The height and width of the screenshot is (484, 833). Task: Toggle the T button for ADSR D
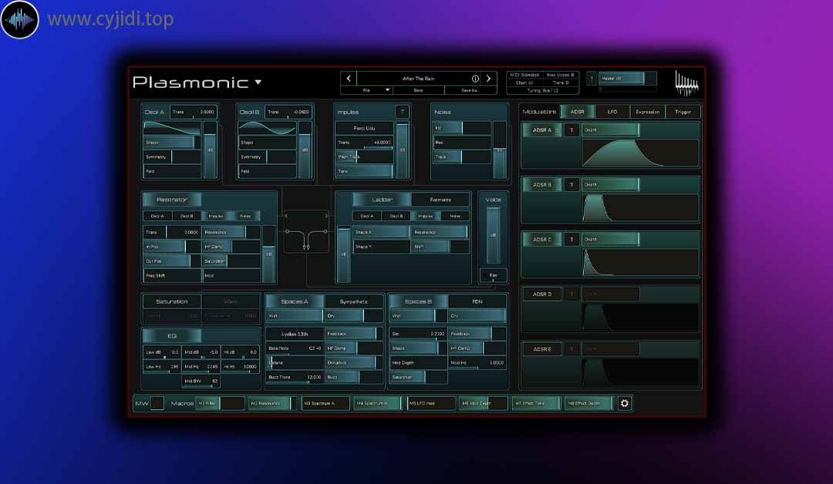[x=572, y=294]
